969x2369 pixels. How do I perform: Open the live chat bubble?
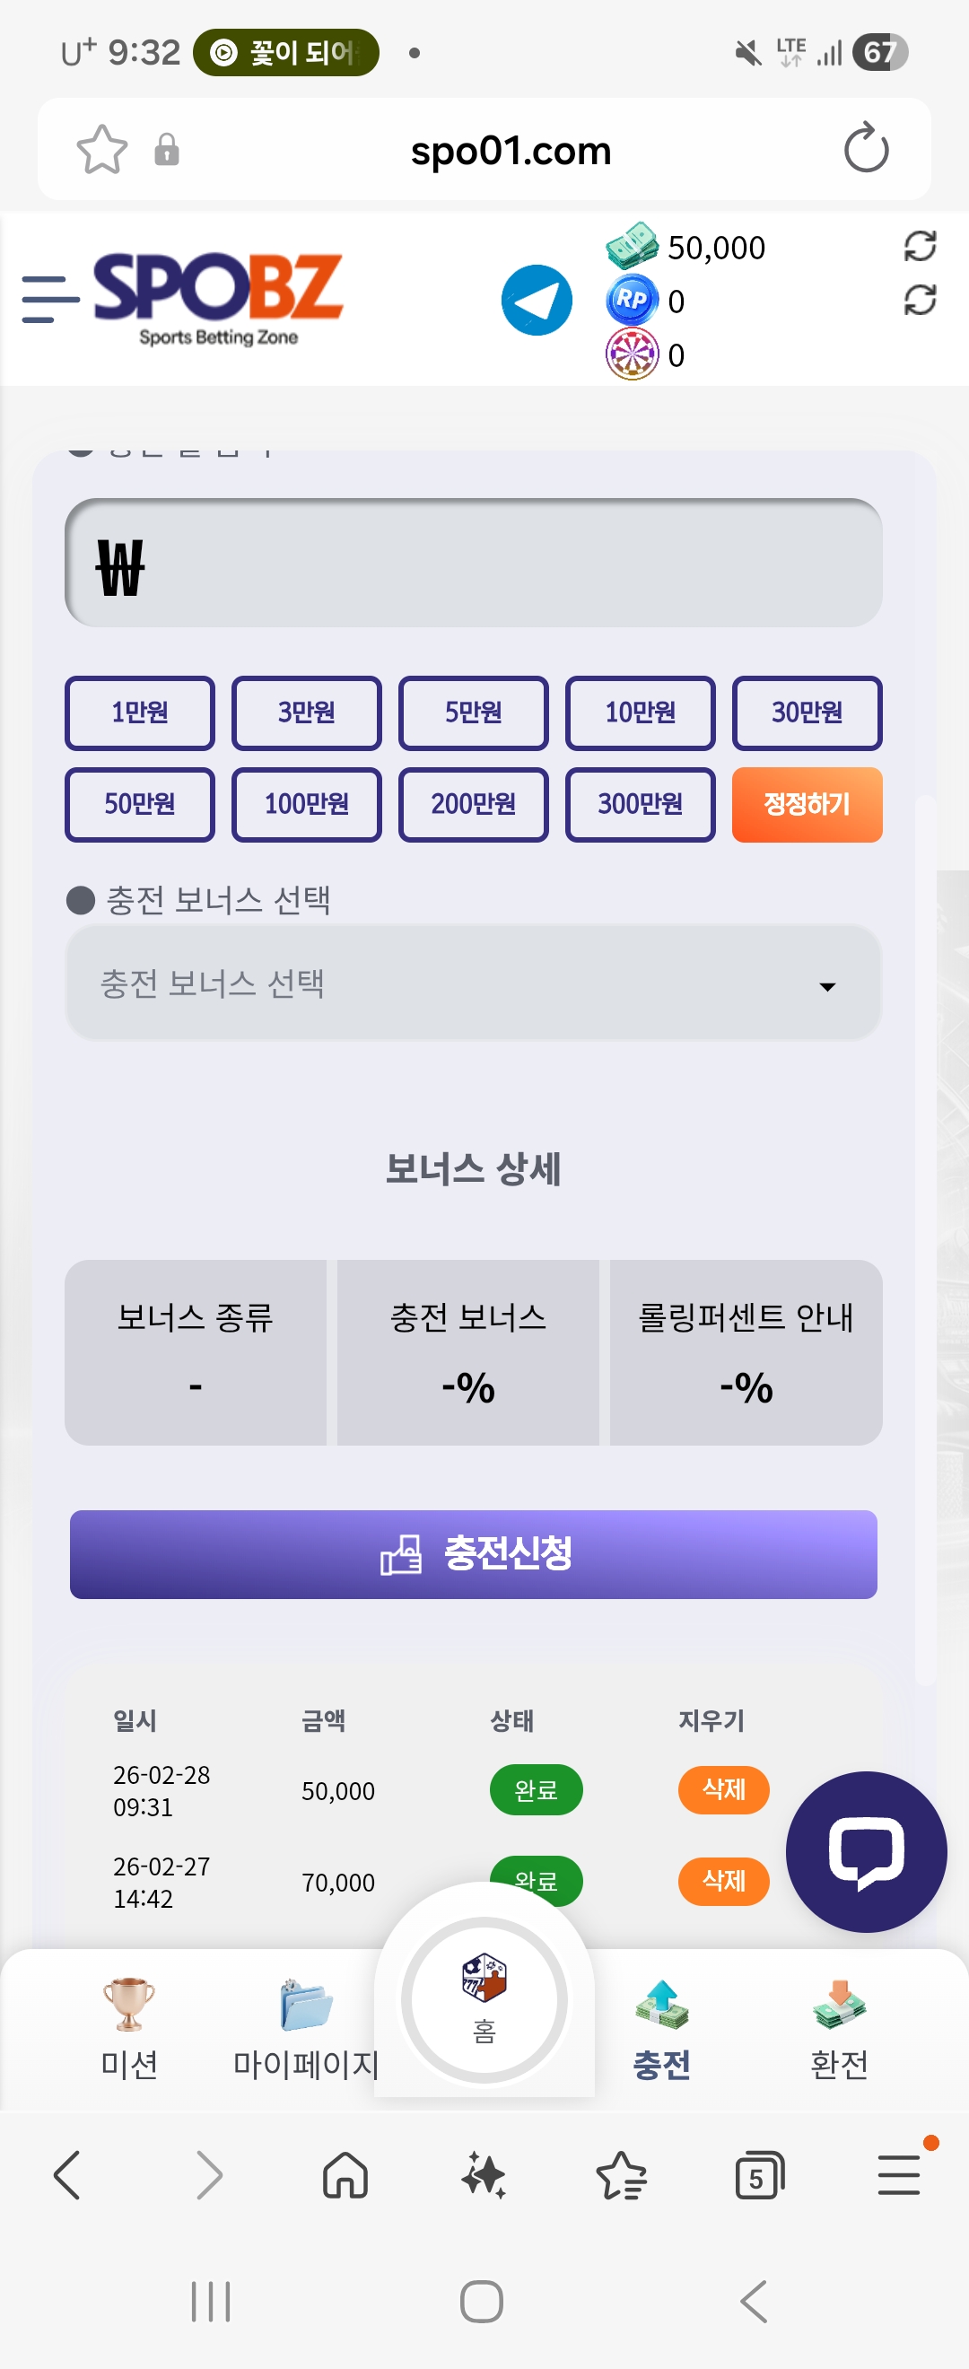[865, 1850]
